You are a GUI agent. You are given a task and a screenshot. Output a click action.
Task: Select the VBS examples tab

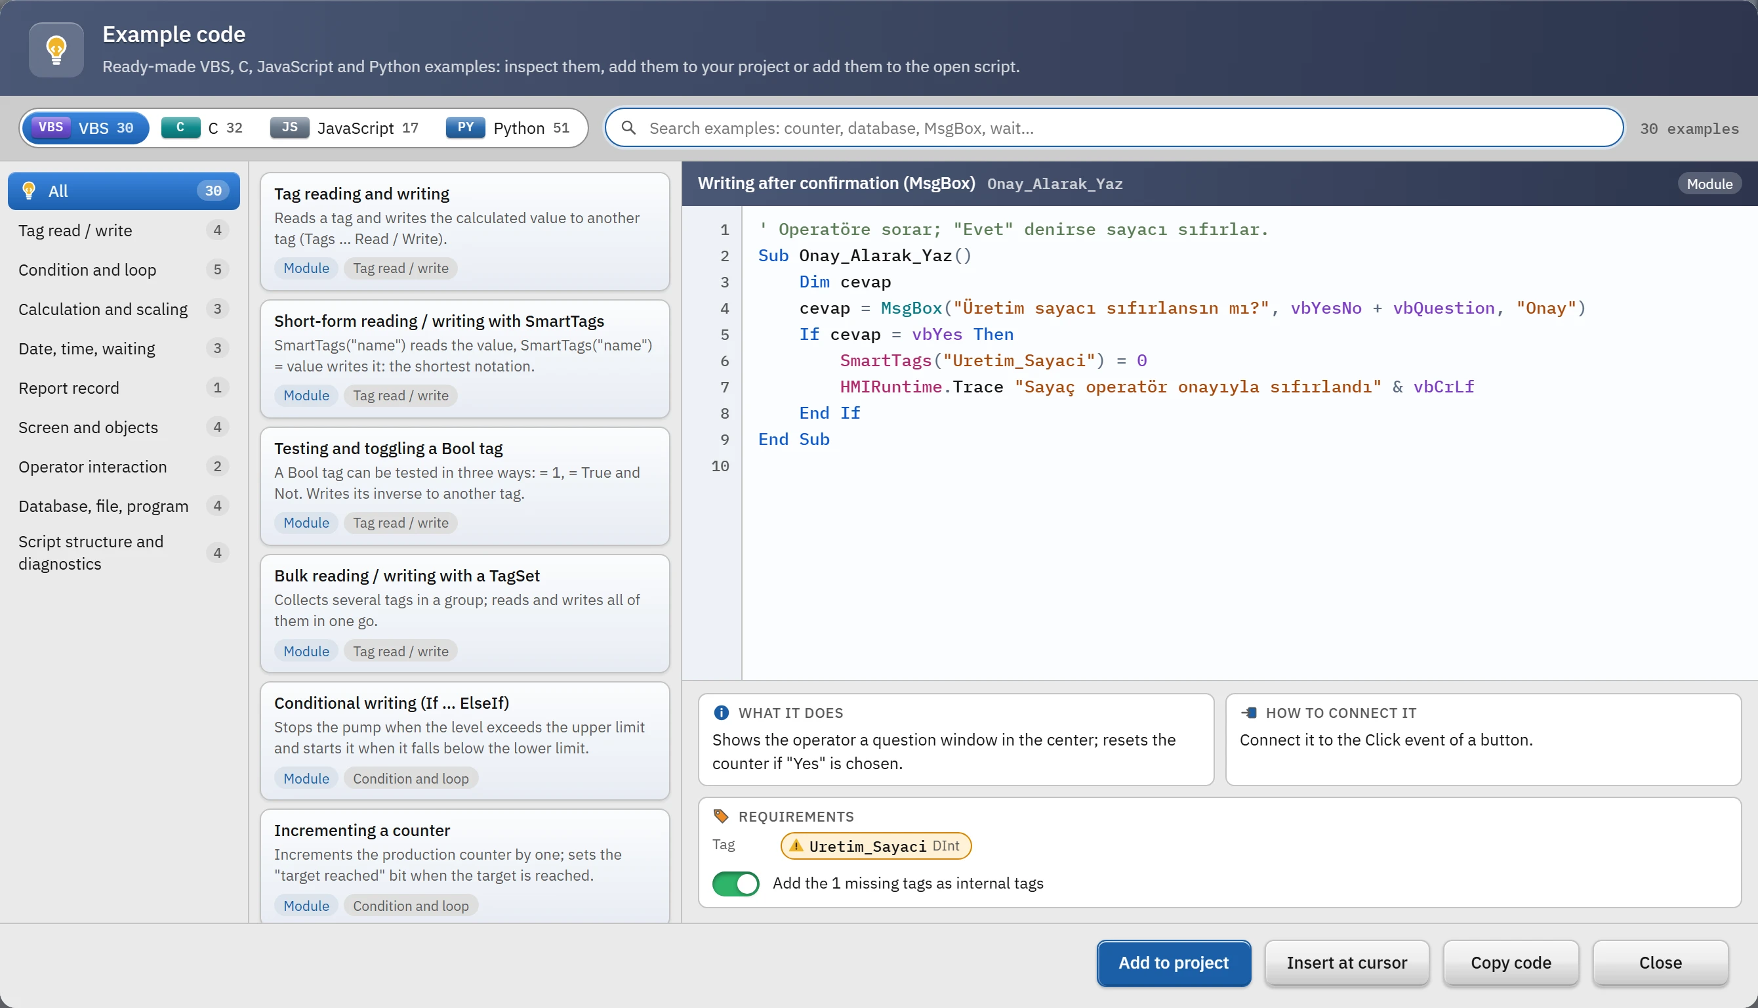point(86,127)
